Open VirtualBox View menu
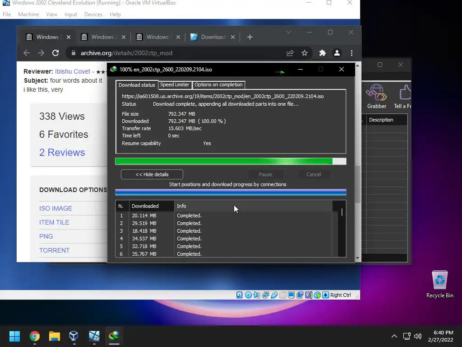The image size is (462, 347). coord(51,14)
